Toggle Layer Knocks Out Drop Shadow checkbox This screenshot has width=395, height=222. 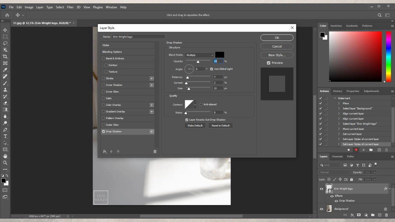coord(187,120)
